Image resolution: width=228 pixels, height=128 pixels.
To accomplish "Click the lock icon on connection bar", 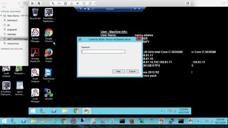I will pyautogui.click(x=89, y=9).
